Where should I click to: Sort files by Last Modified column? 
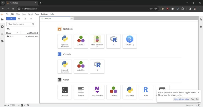[30, 33]
